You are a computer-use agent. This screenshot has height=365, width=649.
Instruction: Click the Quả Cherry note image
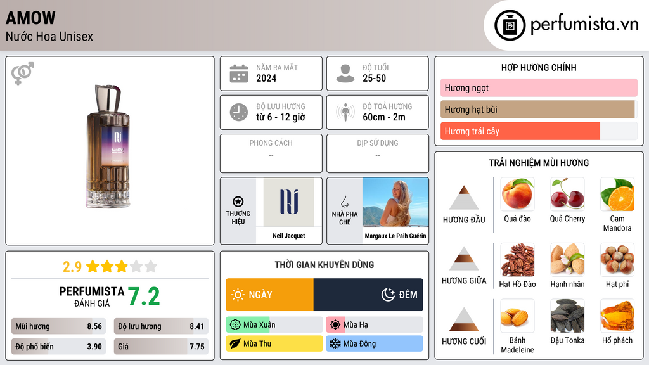567,194
